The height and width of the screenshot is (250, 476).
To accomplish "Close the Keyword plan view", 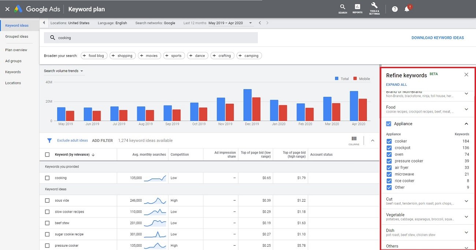I will [7, 9].
